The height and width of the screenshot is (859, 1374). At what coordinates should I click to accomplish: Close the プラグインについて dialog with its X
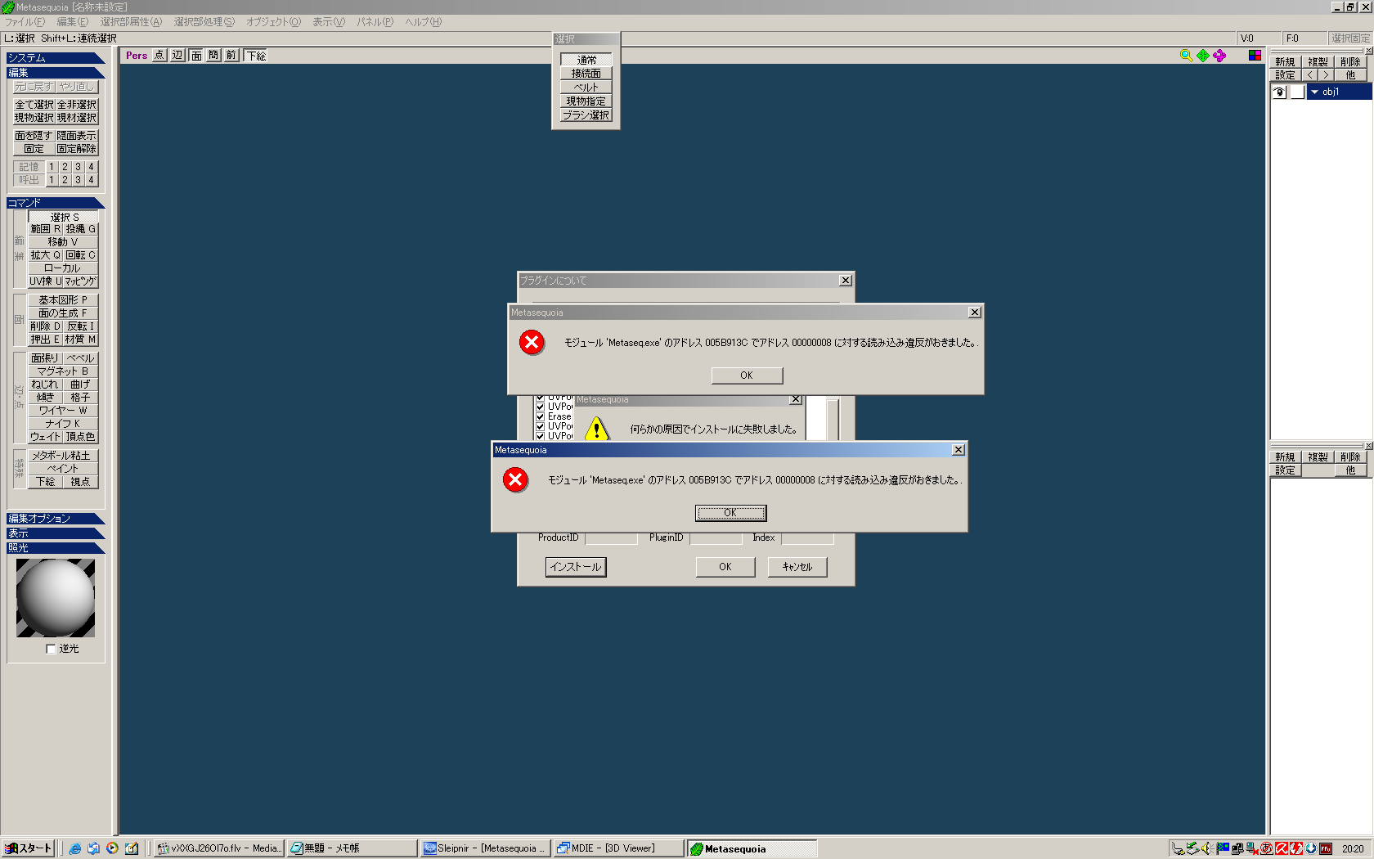click(846, 281)
